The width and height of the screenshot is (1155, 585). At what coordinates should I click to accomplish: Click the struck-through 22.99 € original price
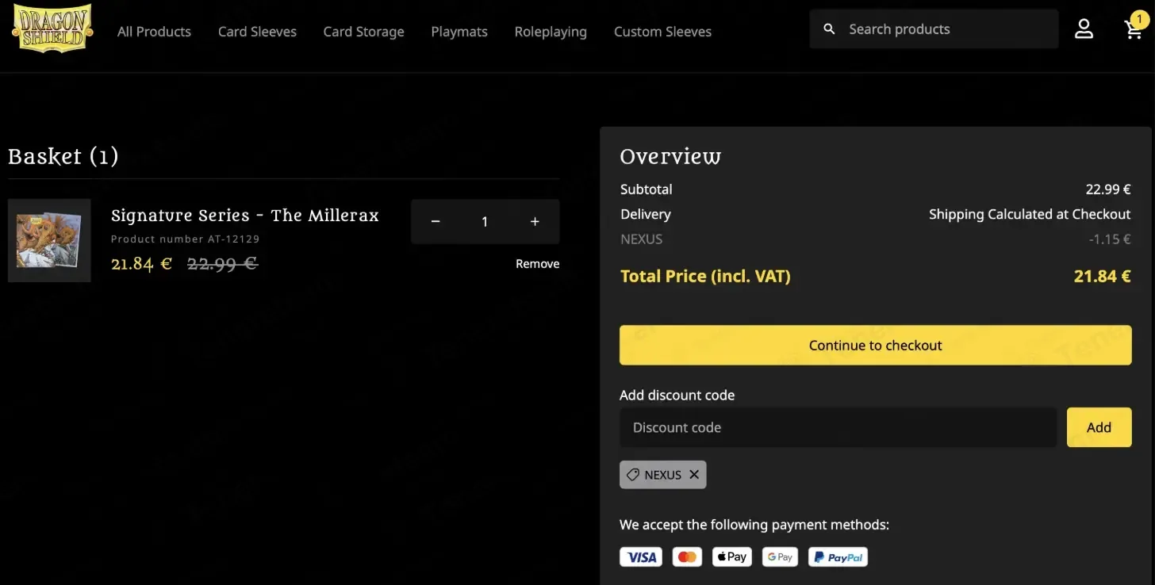(222, 263)
